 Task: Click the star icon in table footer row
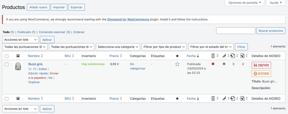coord(177,99)
